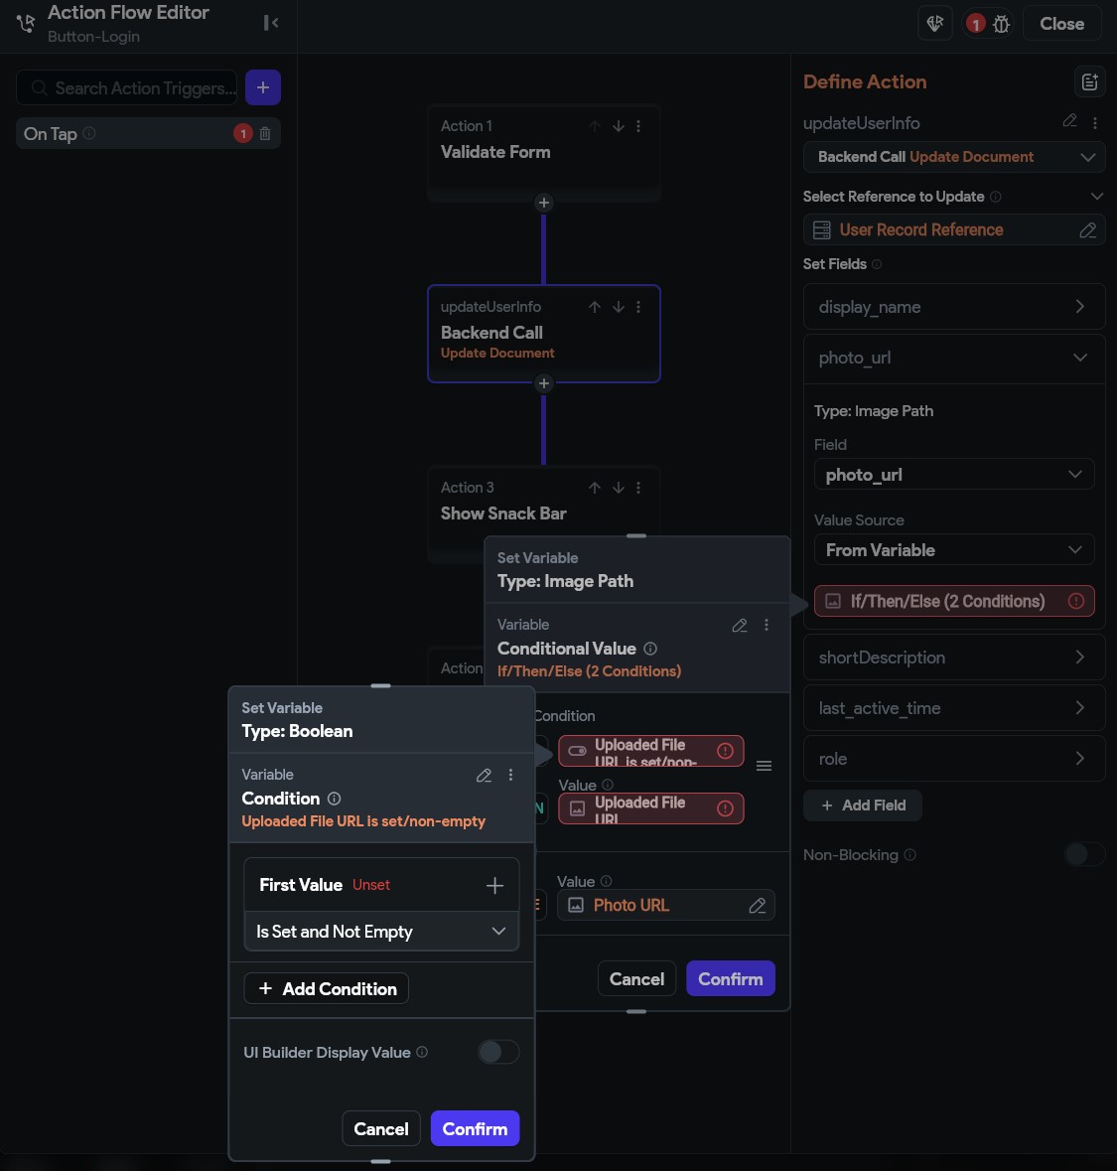Click the collapse sidebar arrow icon
The width and height of the screenshot is (1117, 1171).
pyautogui.click(x=271, y=23)
